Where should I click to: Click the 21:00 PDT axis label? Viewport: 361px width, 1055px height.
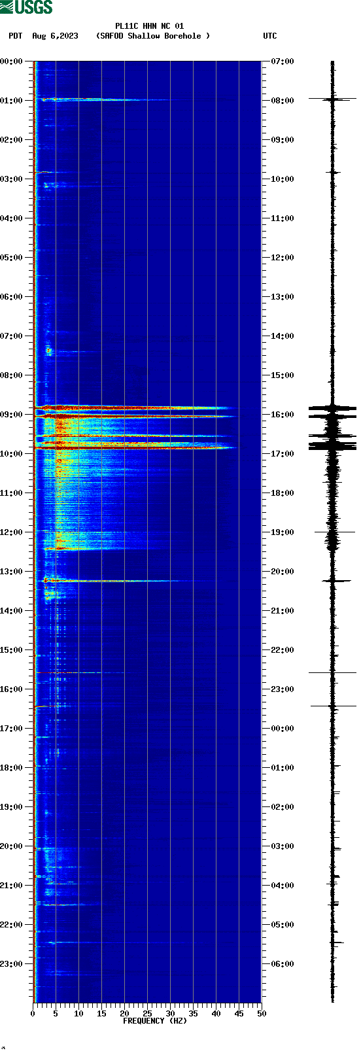point(11,886)
